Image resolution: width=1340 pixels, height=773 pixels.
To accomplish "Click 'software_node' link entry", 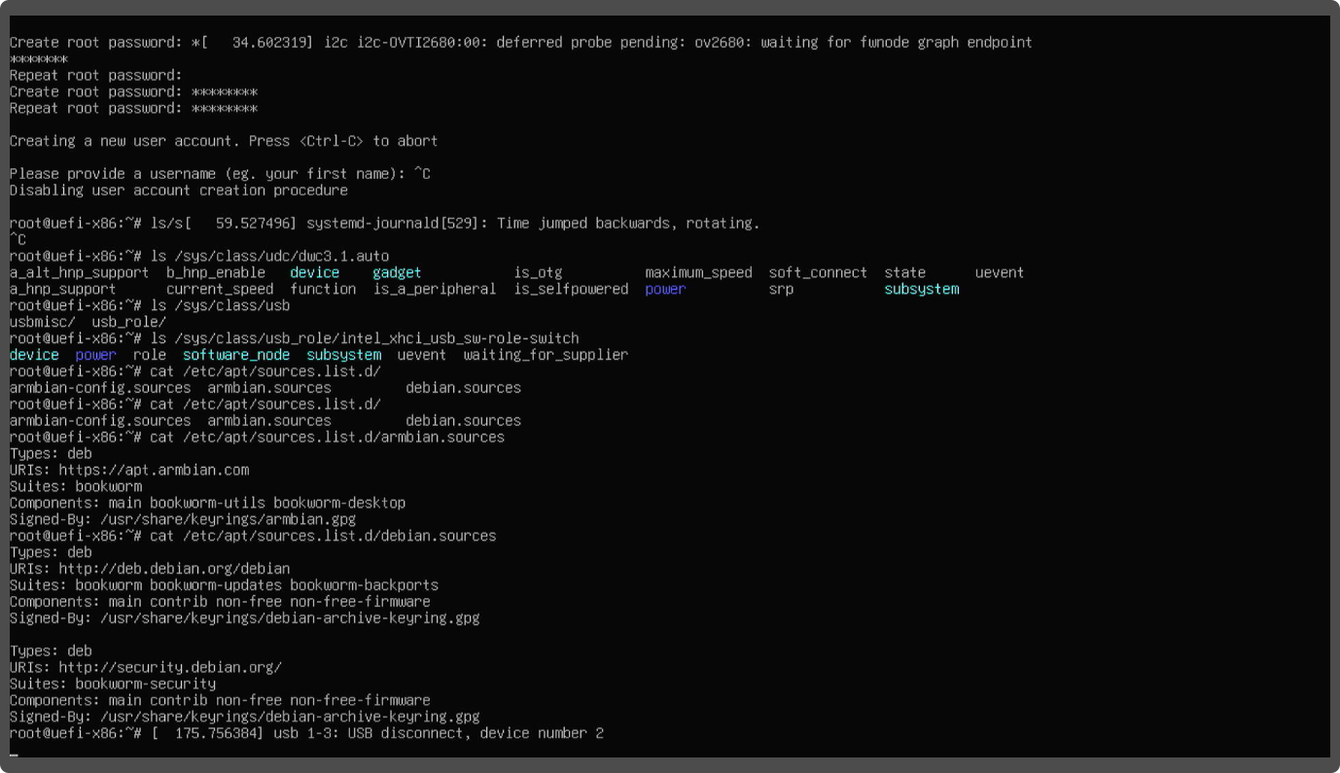I will coord(236,356).
